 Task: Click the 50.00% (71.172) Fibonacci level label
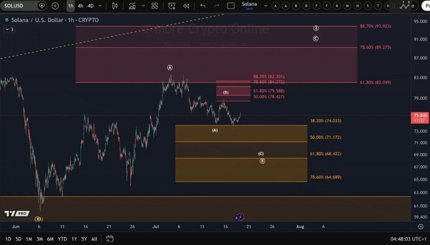pos(326,137)
